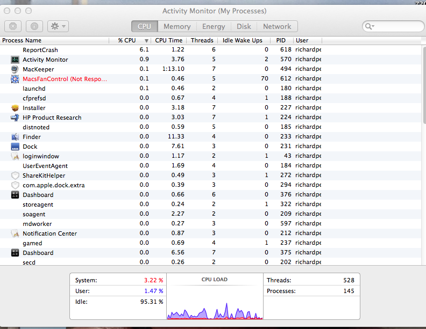Select the cfprefsd process name
This screenshot has height=329, width=426.
34,98
